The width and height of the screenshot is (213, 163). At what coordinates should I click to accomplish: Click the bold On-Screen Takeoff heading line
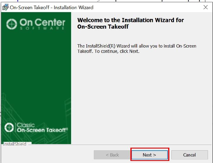tap(103, 27)
